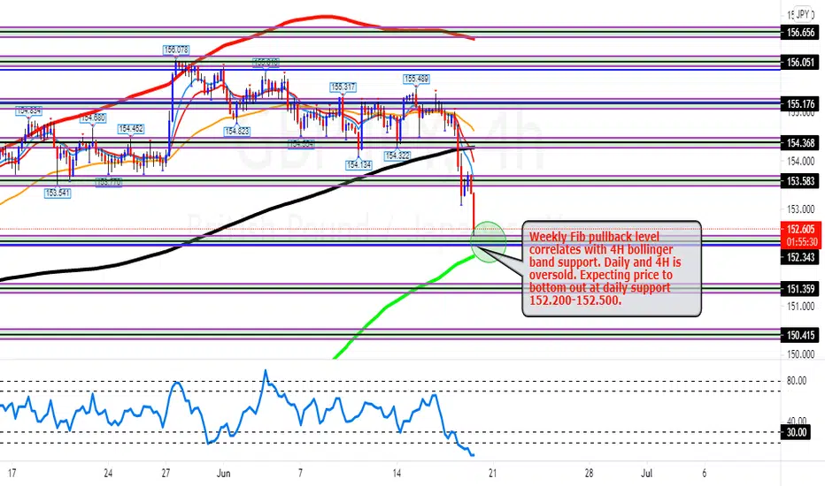The image size is (825, 486).
Task: Click the 80.00 RSI axis value
Action: pos(797,380)
